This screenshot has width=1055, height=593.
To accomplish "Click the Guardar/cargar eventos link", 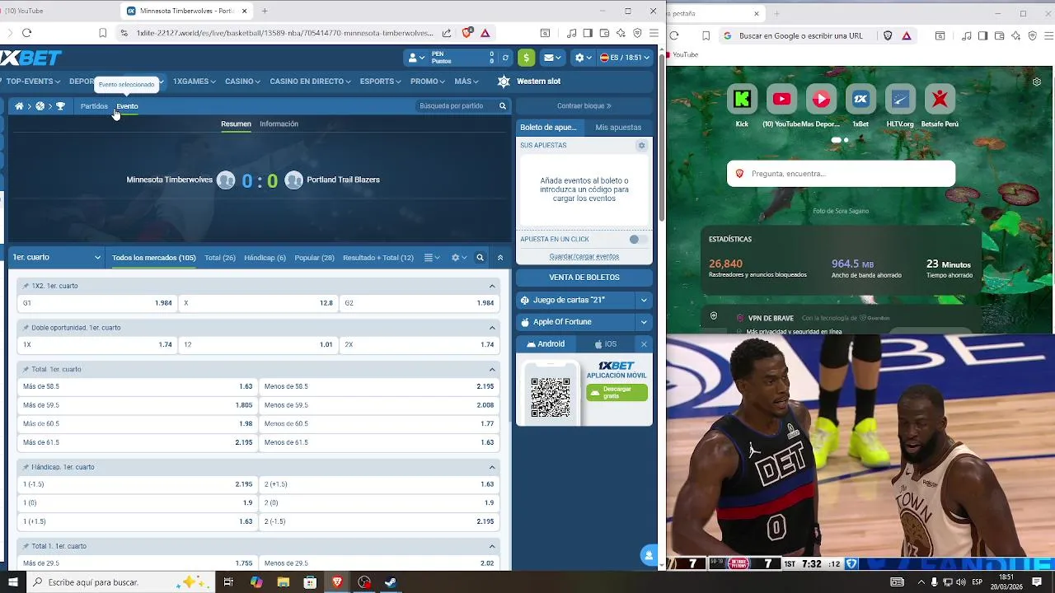I will (584, 256).
